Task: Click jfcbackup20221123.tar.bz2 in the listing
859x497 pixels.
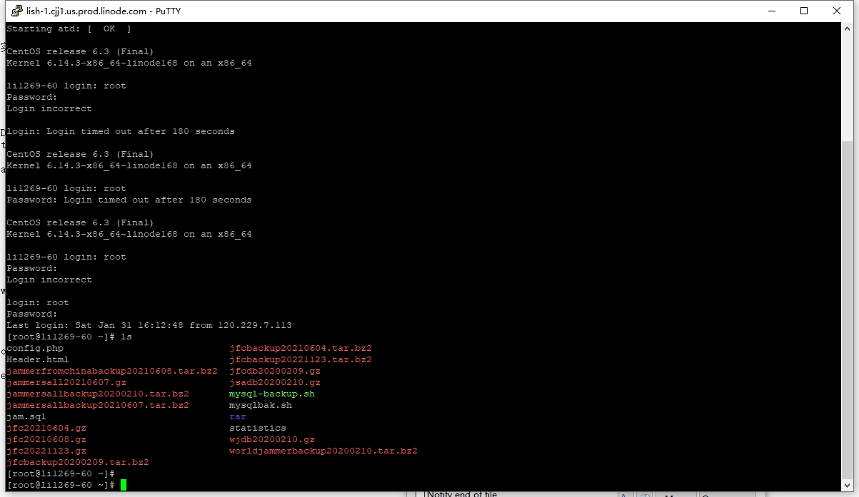Action: pyautogui.click(x=301, y=359)
